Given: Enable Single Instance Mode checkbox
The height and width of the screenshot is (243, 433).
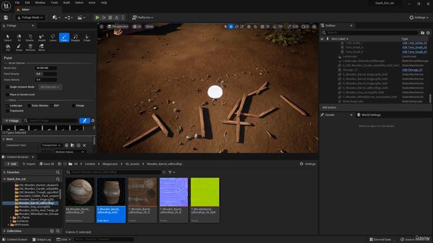Looking at the screenshot, I should (7, 87).
